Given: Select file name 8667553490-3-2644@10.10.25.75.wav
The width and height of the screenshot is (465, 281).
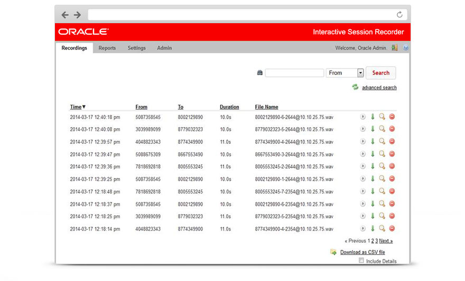Looking at the screenshot, I should click(294, 154).
